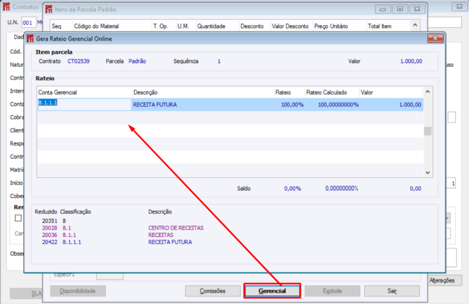Click the SLA button in Contratos
Viewport: 469px width, 304px height.
tap(26, 293)
